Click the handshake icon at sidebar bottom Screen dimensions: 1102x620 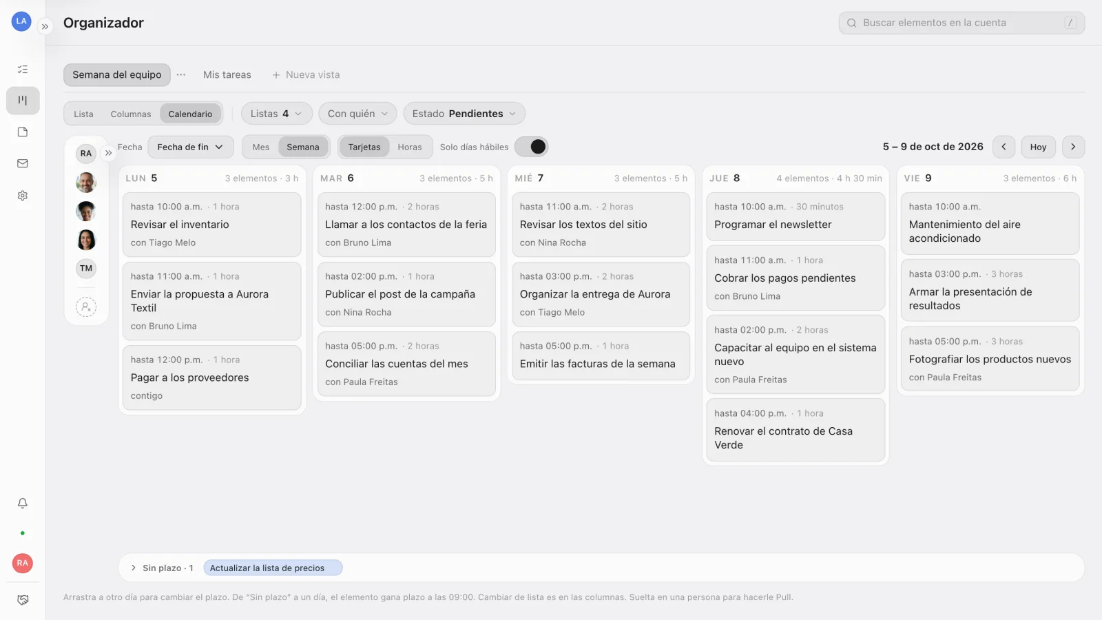[x=23, y=600]
